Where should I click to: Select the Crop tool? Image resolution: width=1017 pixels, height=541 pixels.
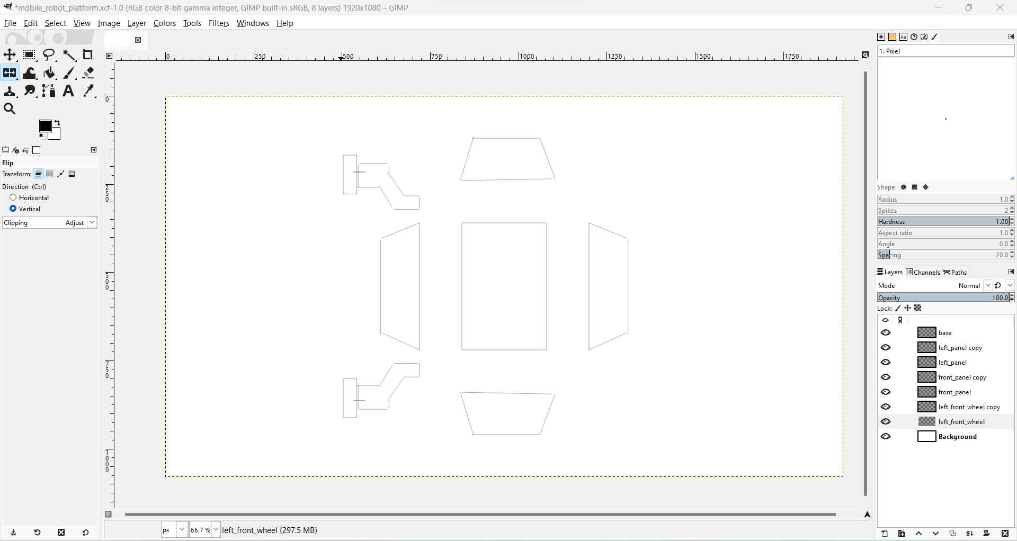tap(88, 55)
